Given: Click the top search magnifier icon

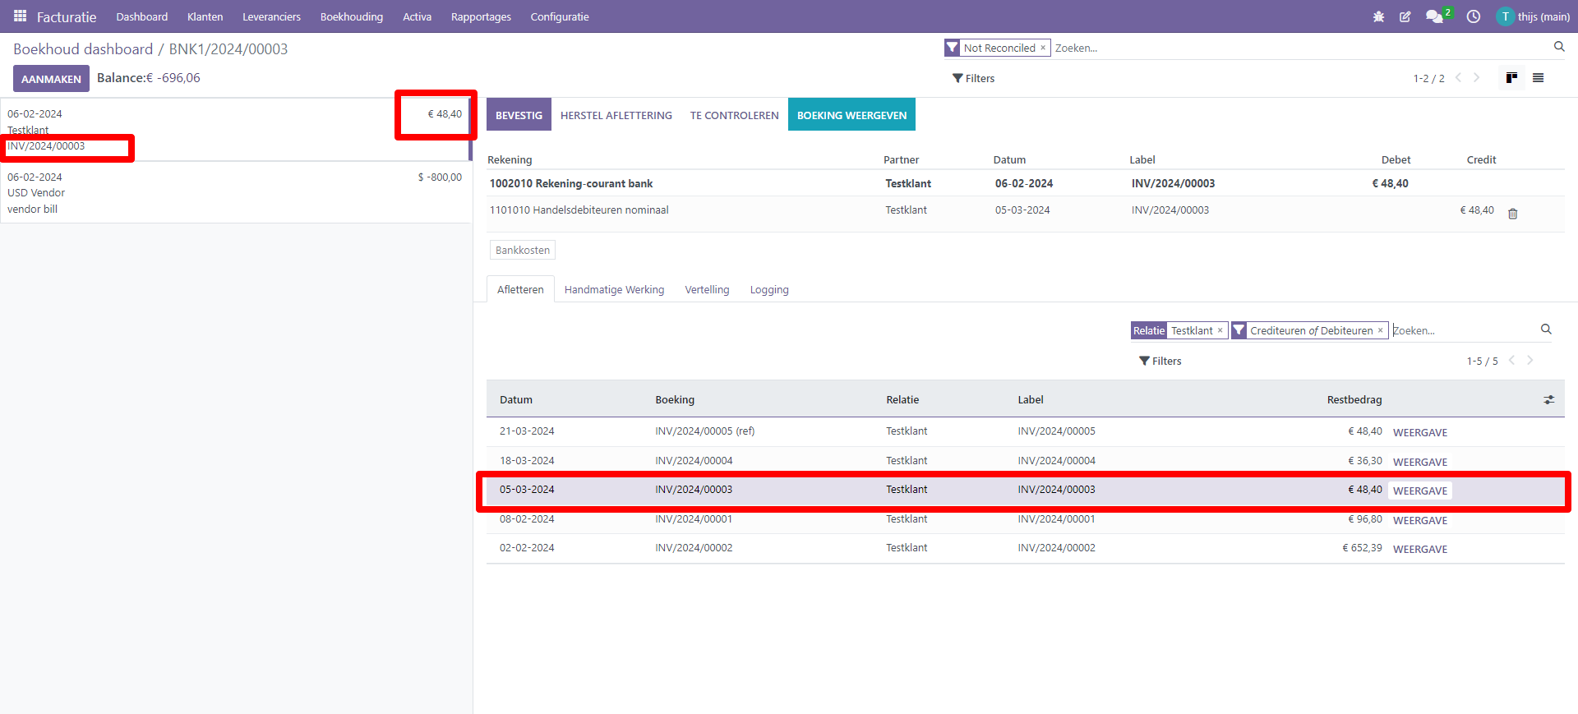Looking at the screenshot, I should [1559, 47].
